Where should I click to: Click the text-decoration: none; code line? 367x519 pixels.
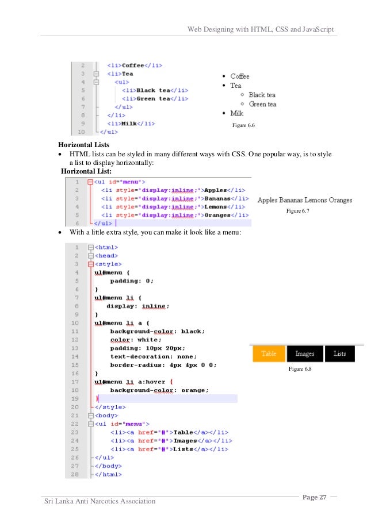click(154, 356)
